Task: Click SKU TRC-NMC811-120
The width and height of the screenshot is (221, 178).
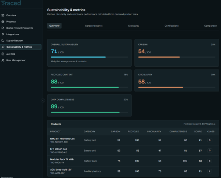Action: [x=59, y=142]
